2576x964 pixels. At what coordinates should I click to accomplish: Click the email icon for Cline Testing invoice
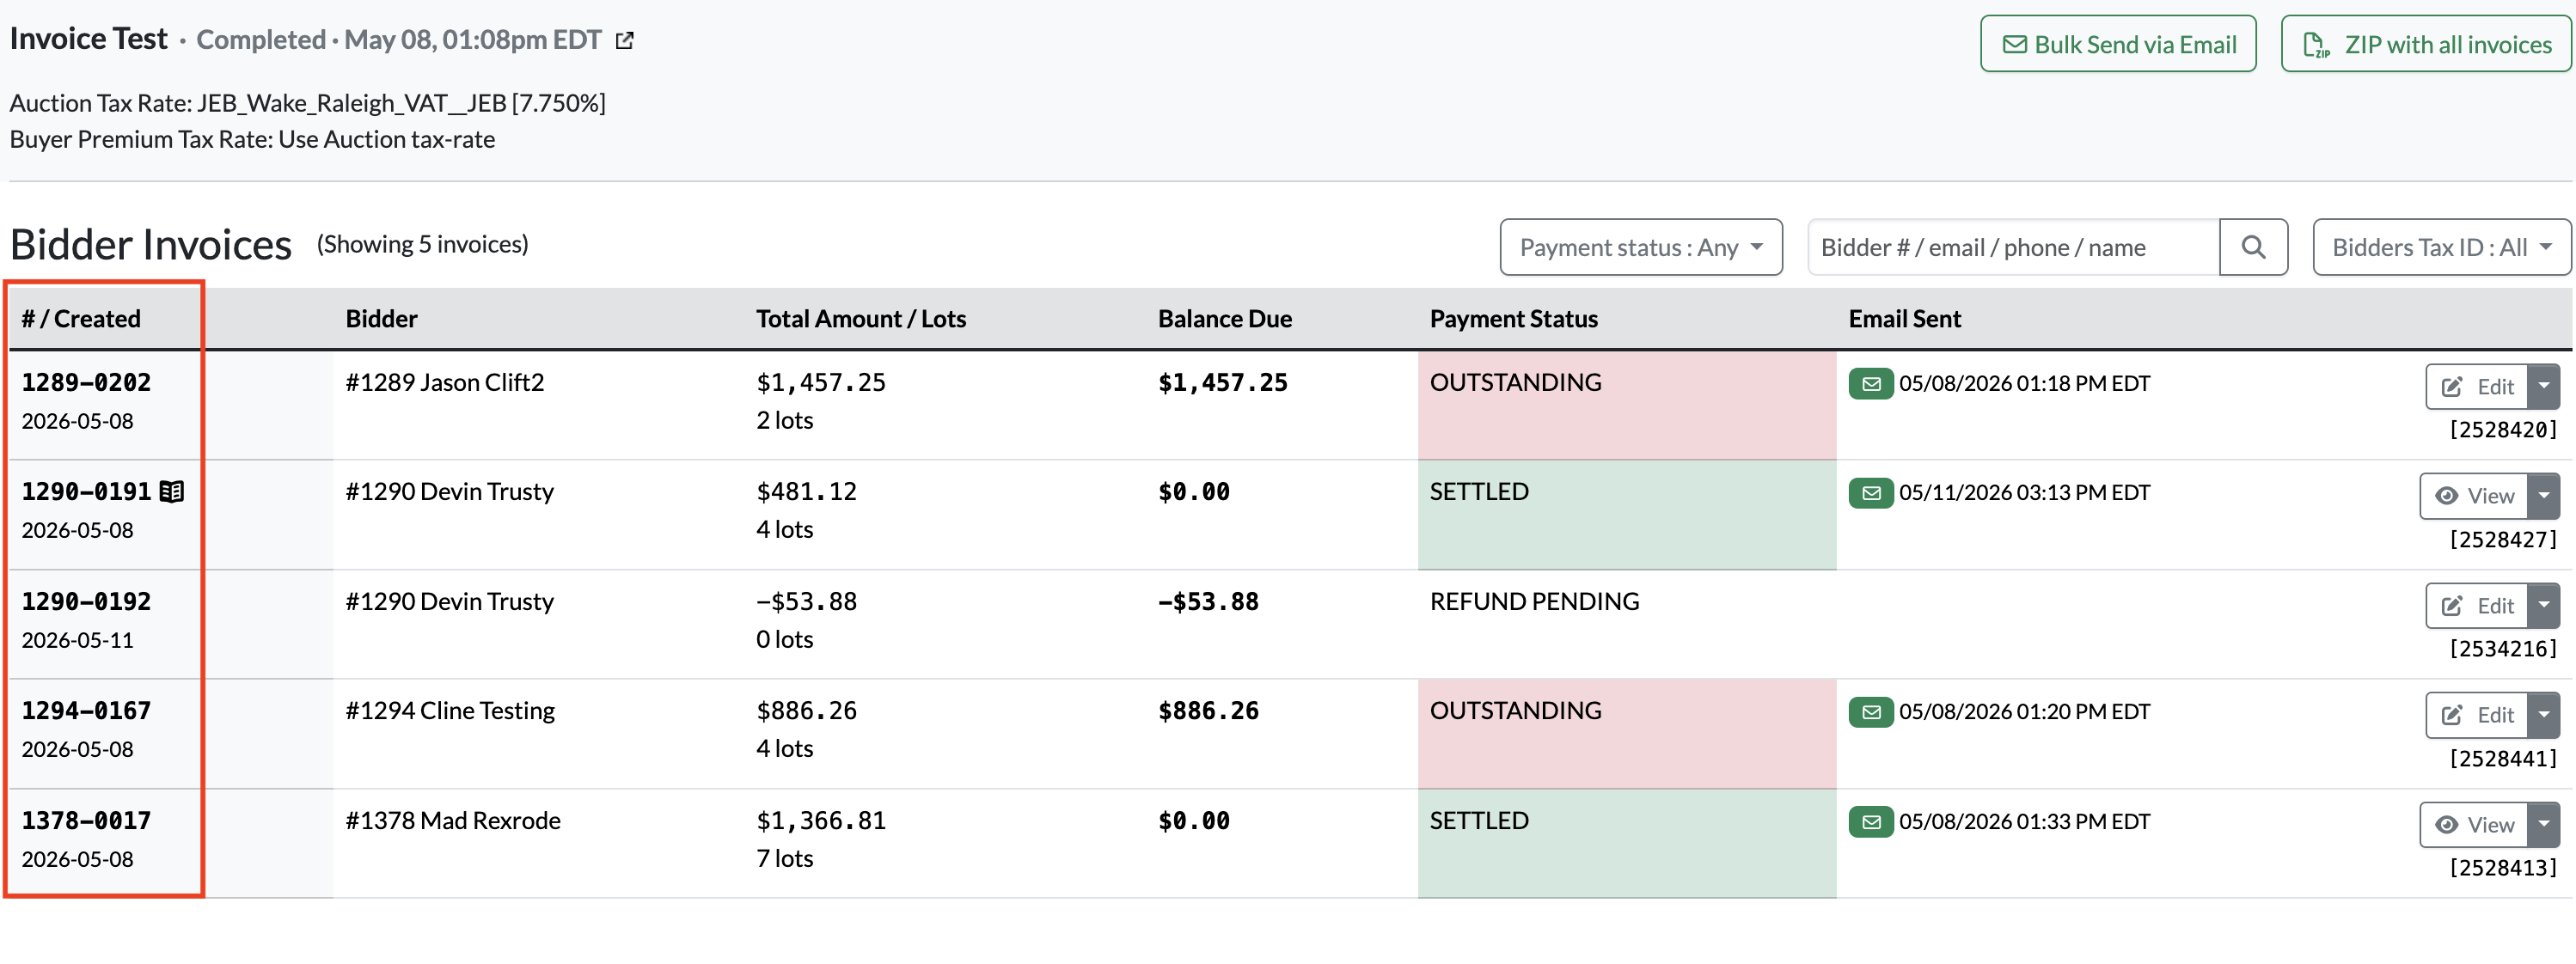pyautogui.click(x=1871, y=712)
